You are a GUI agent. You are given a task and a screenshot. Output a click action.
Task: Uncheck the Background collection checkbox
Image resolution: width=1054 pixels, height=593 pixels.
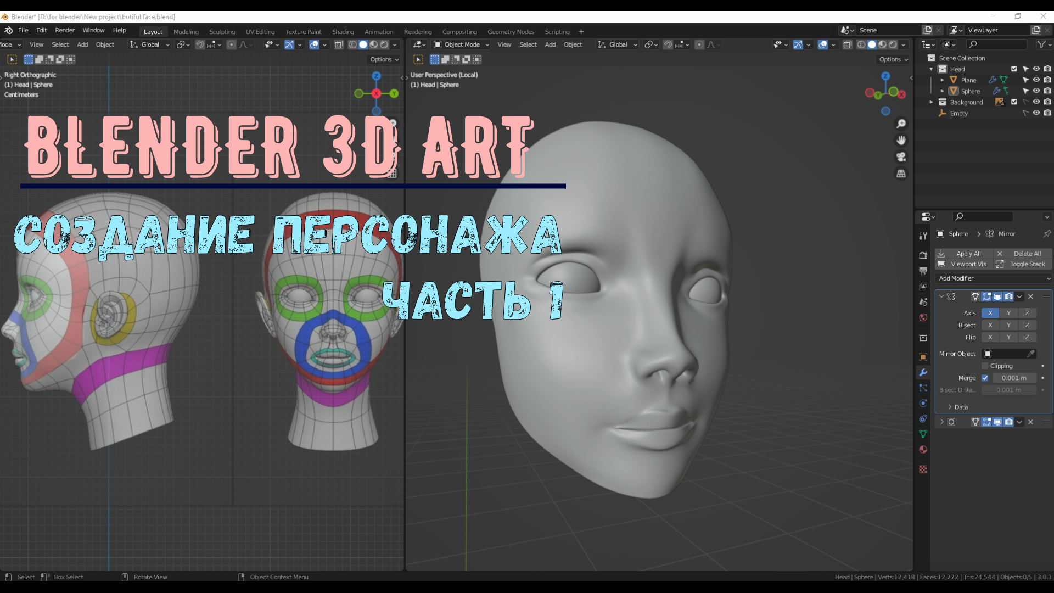[1014, 102]
